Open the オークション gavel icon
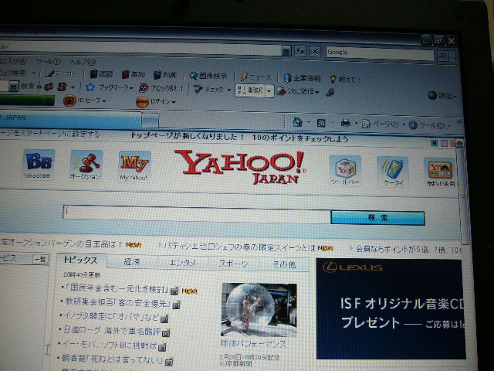 pos(86,165)
